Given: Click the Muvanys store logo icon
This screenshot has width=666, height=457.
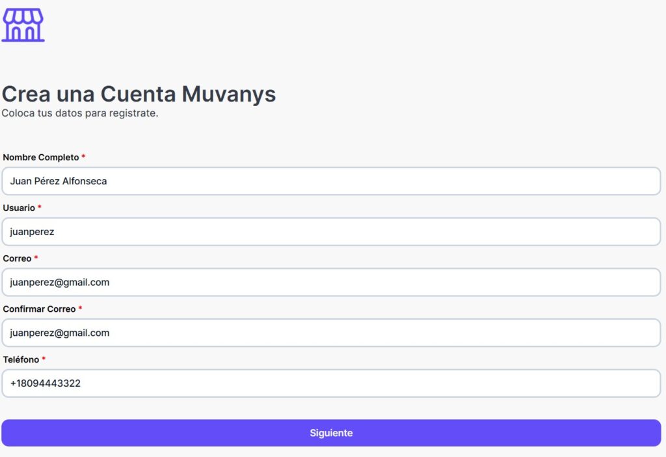Looking at the screenshot, I should tap(23, 25).
